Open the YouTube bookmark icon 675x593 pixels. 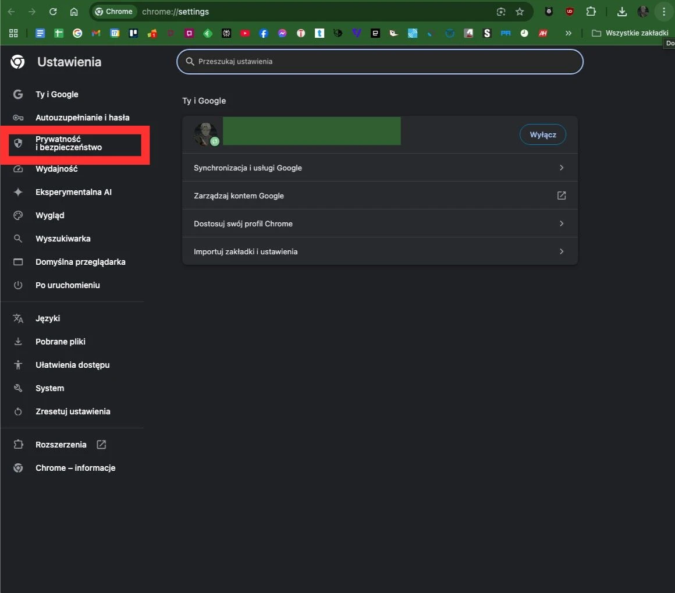[245, 33]
